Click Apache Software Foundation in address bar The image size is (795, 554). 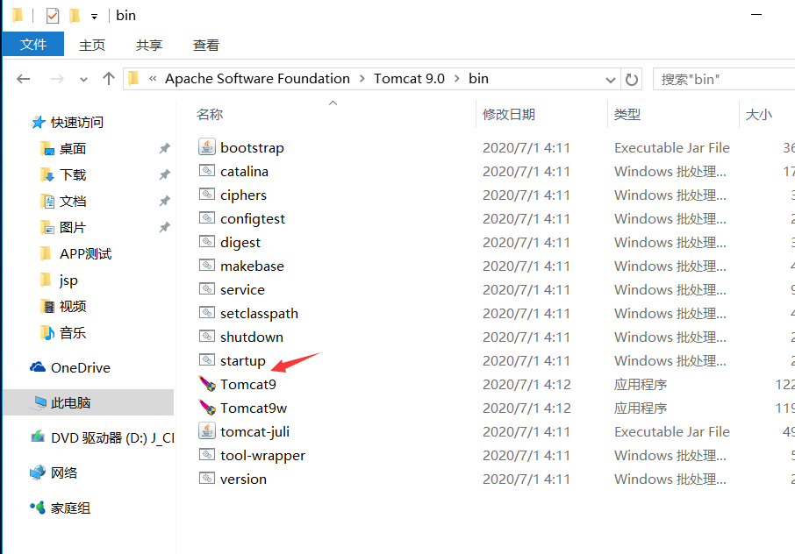pyautogui.click(x=258, y=79)
